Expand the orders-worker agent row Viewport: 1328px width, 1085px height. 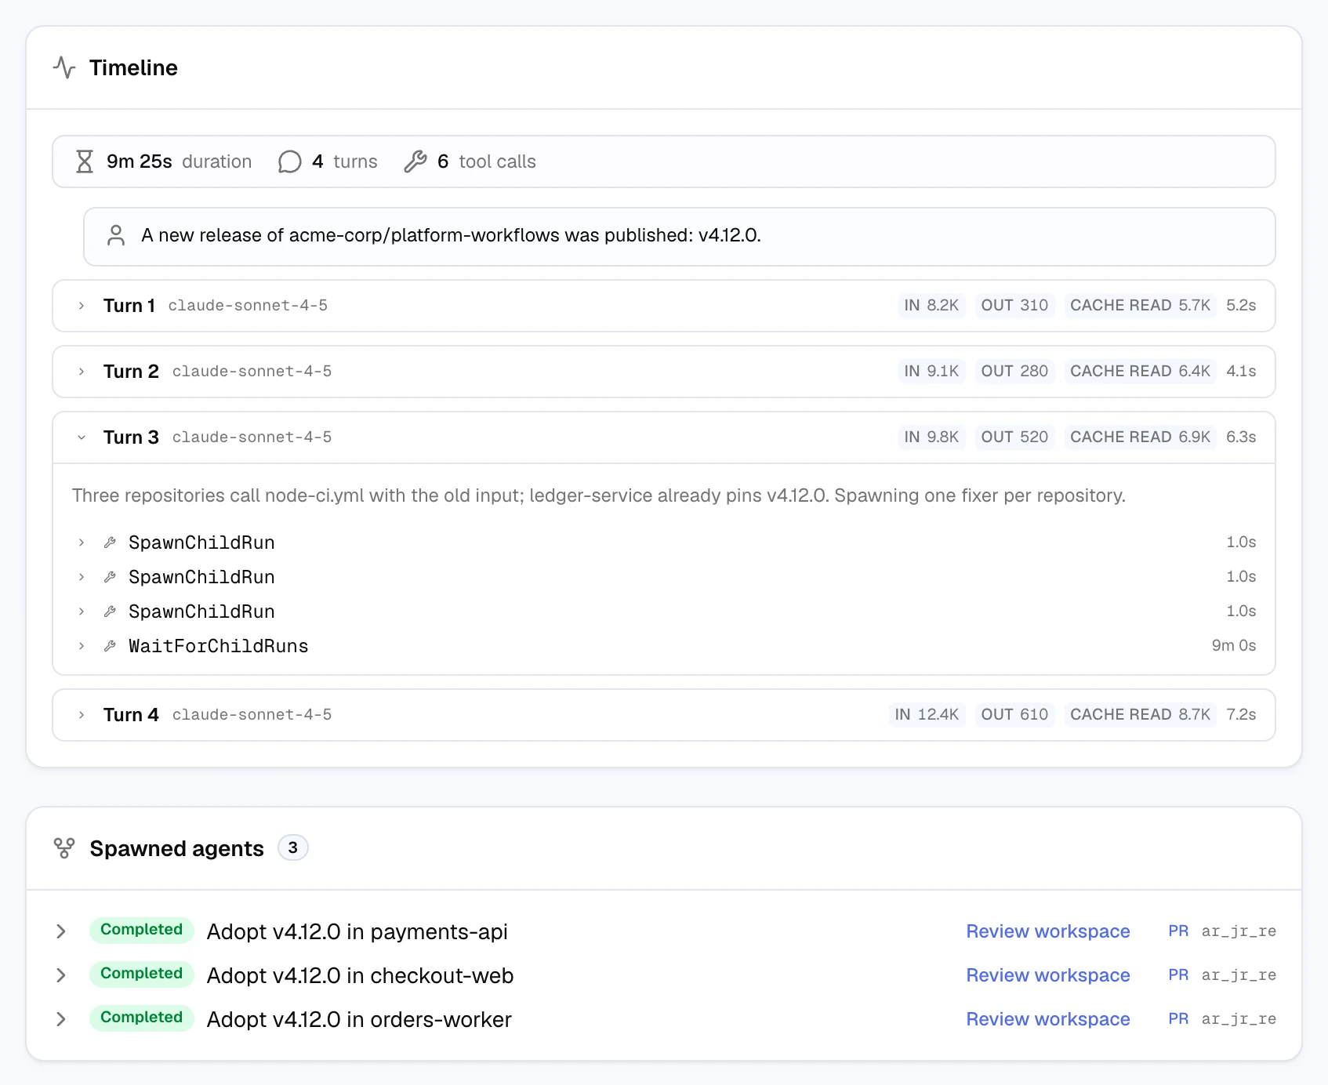[61, 1019]
